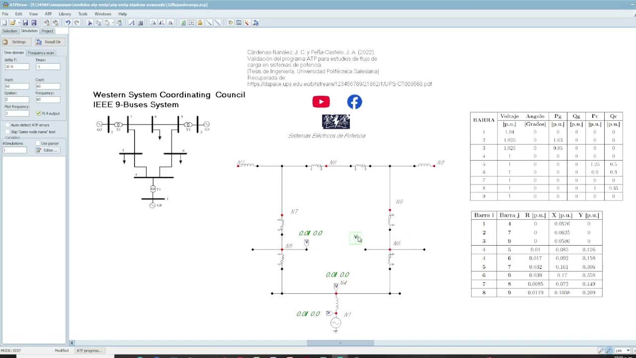This screenshot has width=636, height=358.
Task: Open the Windows menu
Action: [x=103, y=14]
